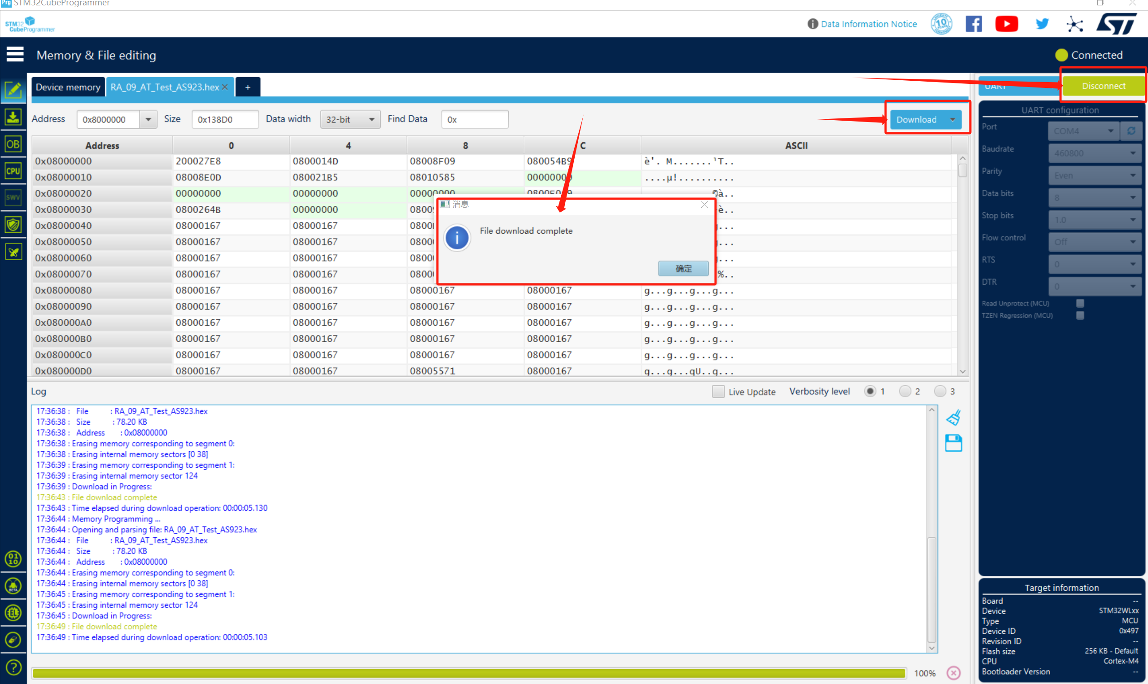Open the CPU panel in sidebar

(x=13, y=170)
